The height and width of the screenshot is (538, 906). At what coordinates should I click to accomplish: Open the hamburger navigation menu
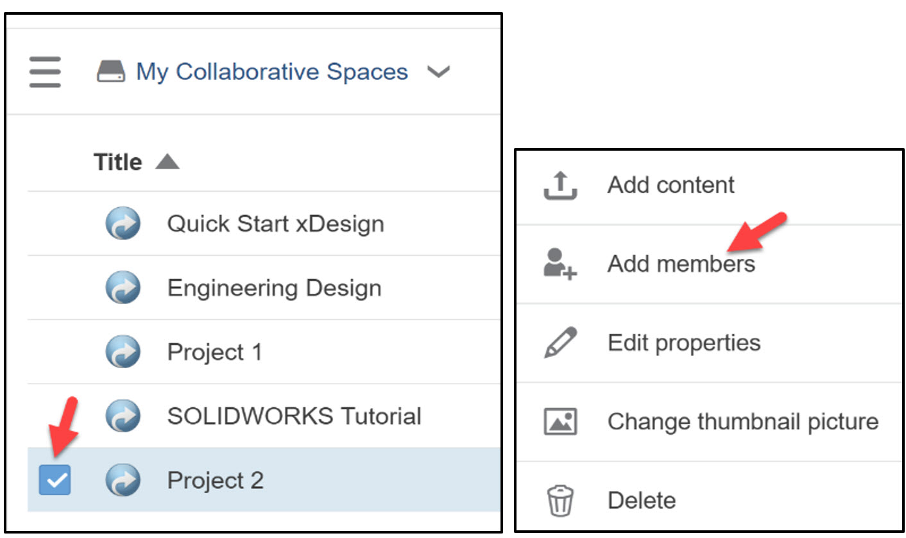tap(44, 72)
